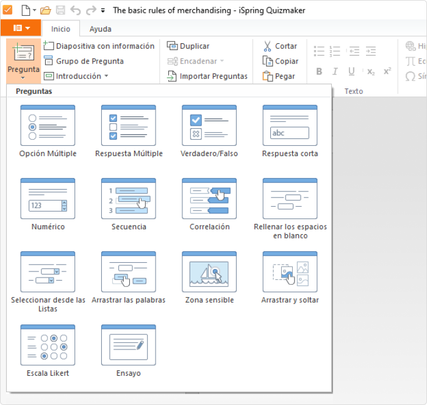Click Pegar in the clipboard group
427x405 pixels.
(279, 76)
